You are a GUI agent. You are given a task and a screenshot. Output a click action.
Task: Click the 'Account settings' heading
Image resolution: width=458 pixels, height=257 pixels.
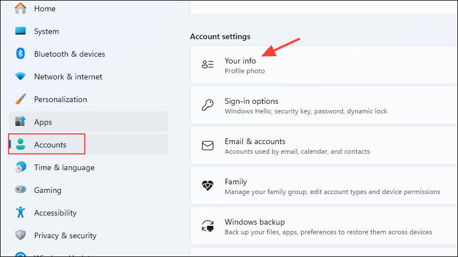(x=220, y=37)
